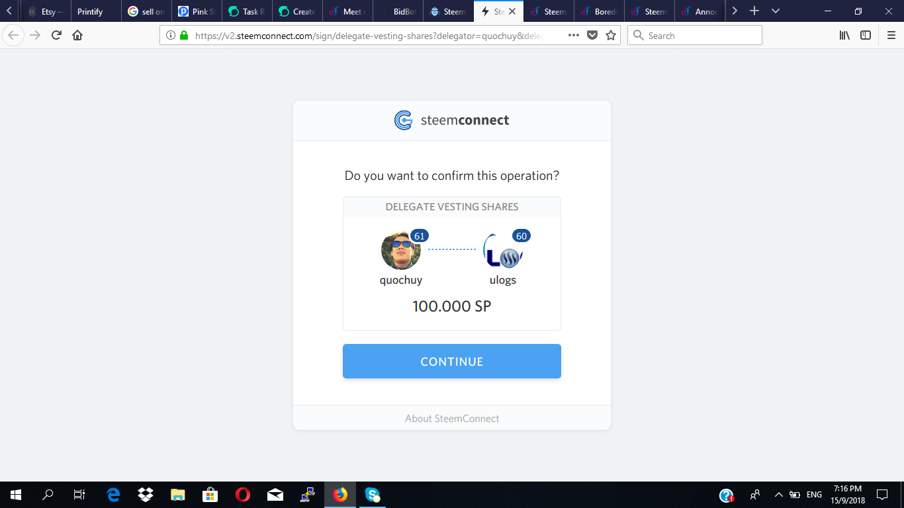This screenshot has height=508, width=904.
Task: Click the CONTINUE button
Action: (x=452, y=361)
